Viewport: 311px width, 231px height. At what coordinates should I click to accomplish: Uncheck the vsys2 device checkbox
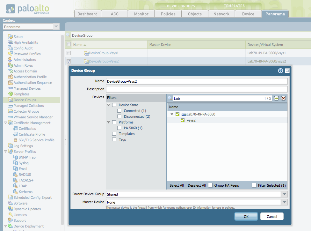183,120
